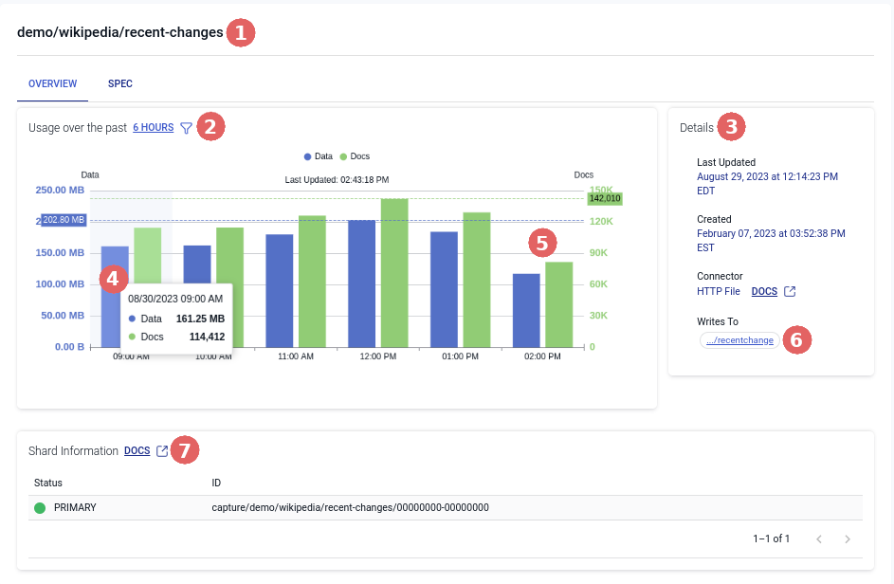Toggle Data series in chart legend
This screenshot has width=894, height=584.
click(319, 155)
